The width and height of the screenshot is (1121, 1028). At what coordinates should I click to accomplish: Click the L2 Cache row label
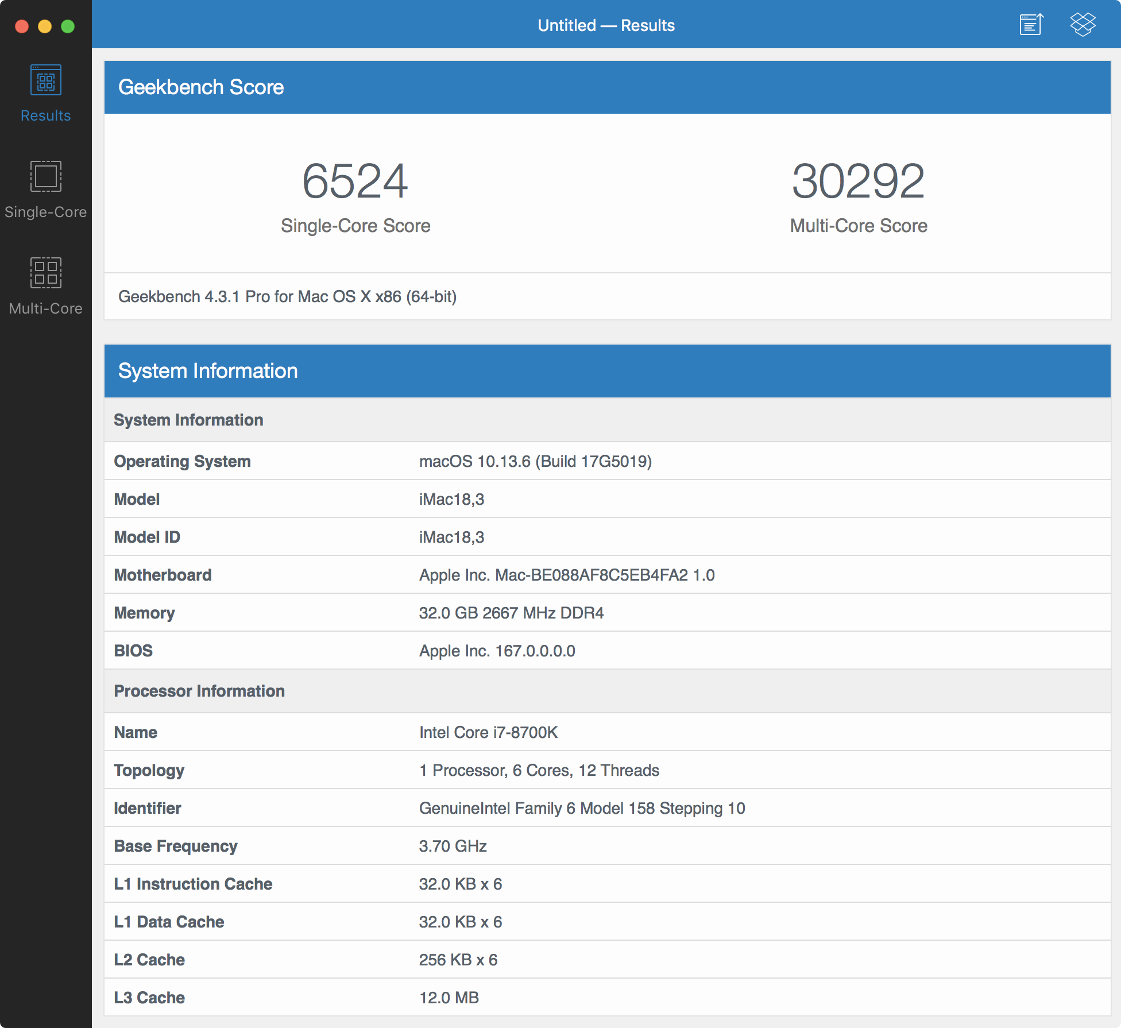[149, 960]
